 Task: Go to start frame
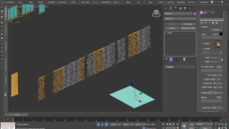coord(164,124)
